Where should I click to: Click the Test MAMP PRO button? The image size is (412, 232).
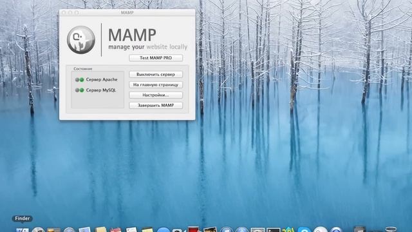(156, 58)
